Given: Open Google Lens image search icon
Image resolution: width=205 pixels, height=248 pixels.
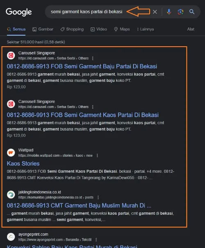Looking at the screenshot, I should click(x=180, y=12).
